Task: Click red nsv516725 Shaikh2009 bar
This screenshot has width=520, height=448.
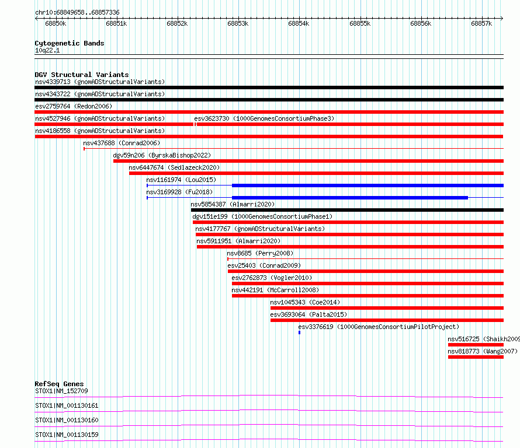Action: tap(476, 345)
